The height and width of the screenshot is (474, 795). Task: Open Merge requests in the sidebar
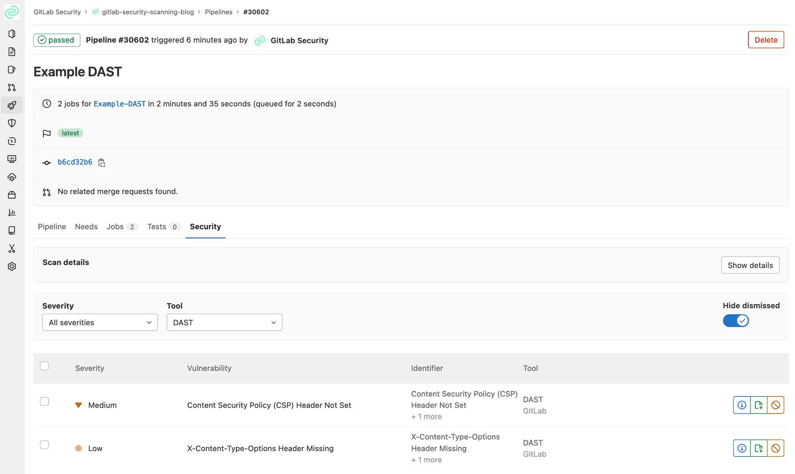[12, 88]
